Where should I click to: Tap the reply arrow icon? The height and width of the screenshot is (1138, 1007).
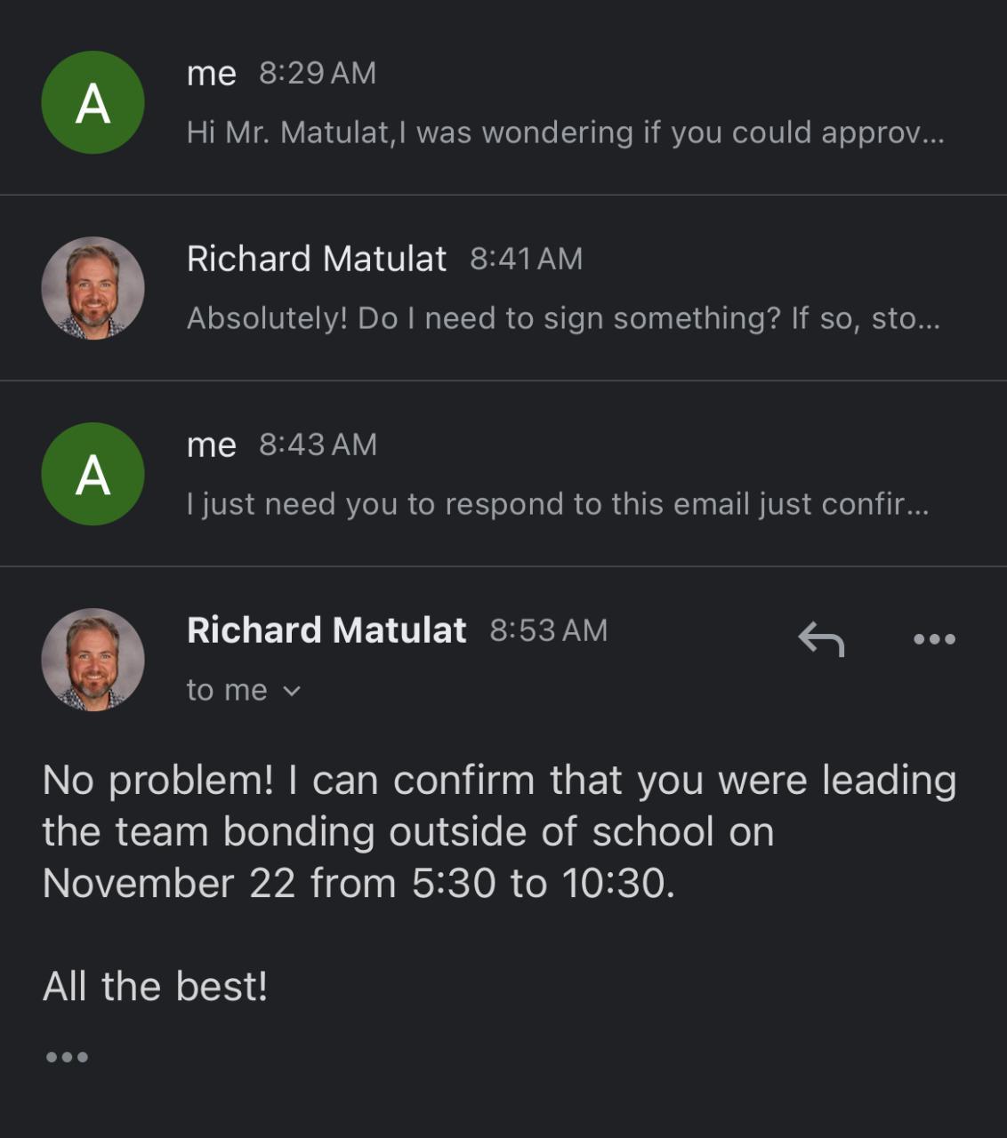820,638
